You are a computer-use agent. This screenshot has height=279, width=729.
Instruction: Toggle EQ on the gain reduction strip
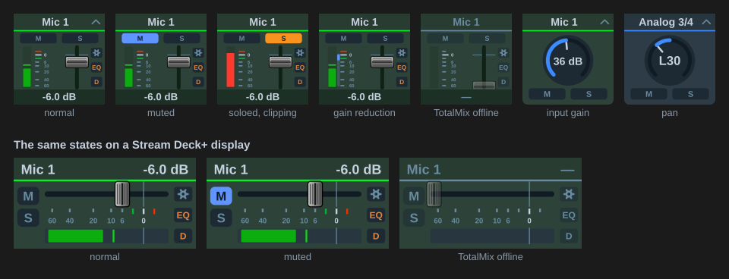pos(402,67)
